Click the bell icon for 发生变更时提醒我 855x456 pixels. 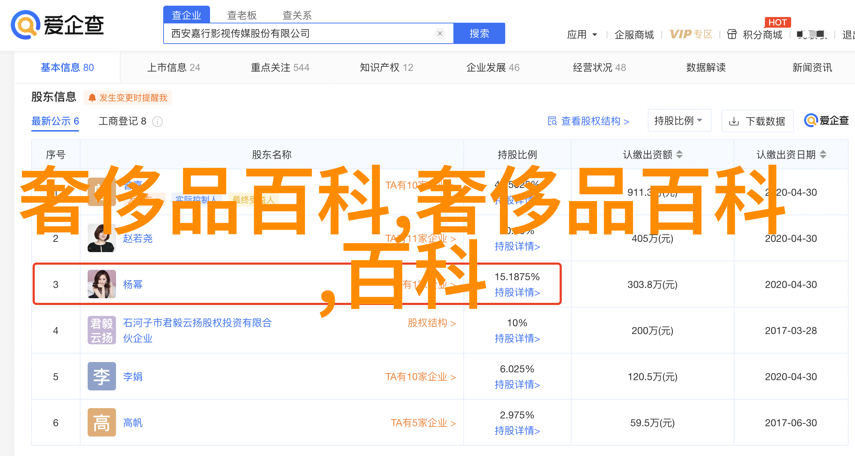pos(92,98)
